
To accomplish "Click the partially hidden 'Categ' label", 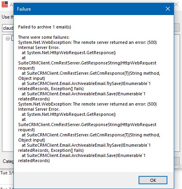I will click(x=8, y=161).
